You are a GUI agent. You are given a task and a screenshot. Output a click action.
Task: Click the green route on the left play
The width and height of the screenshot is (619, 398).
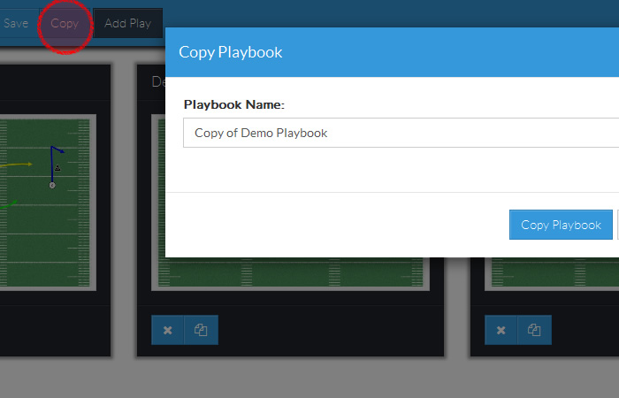click(9, 203)
